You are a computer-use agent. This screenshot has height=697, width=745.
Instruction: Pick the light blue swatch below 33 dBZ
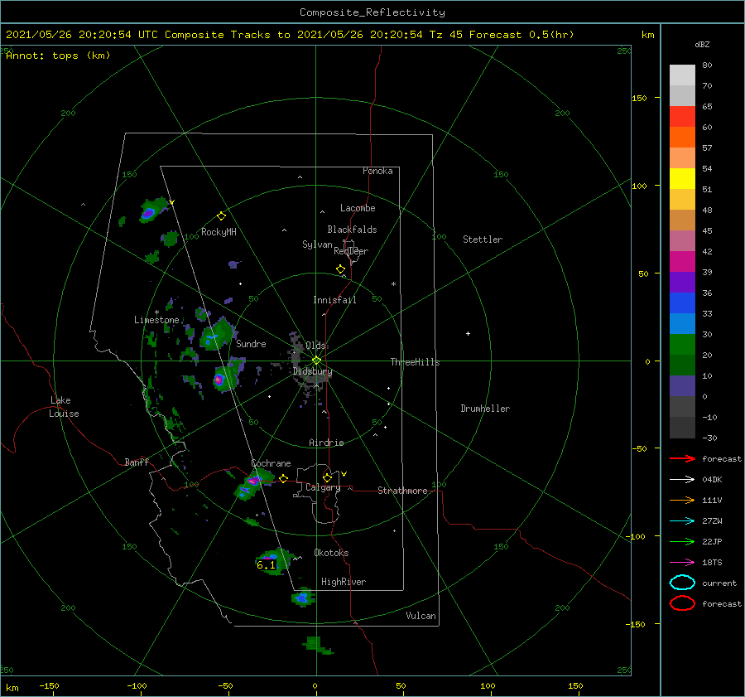(682, 323)
